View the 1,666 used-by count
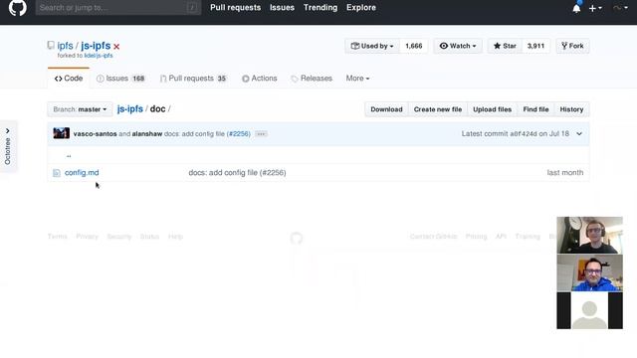This screenshot has width=637, height=358. click(x=414, y=46)
